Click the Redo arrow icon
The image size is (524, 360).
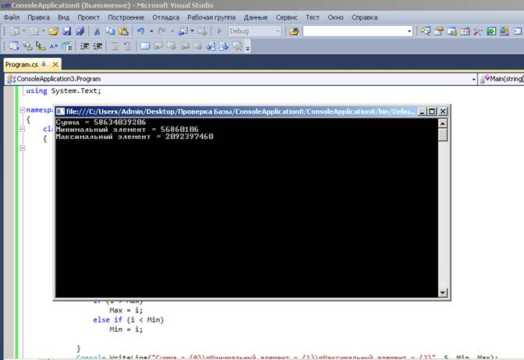[161, 31]
